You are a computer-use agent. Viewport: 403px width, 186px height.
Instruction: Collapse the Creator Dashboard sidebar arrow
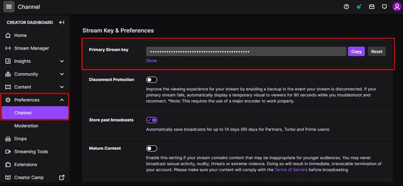pos(61,23)
